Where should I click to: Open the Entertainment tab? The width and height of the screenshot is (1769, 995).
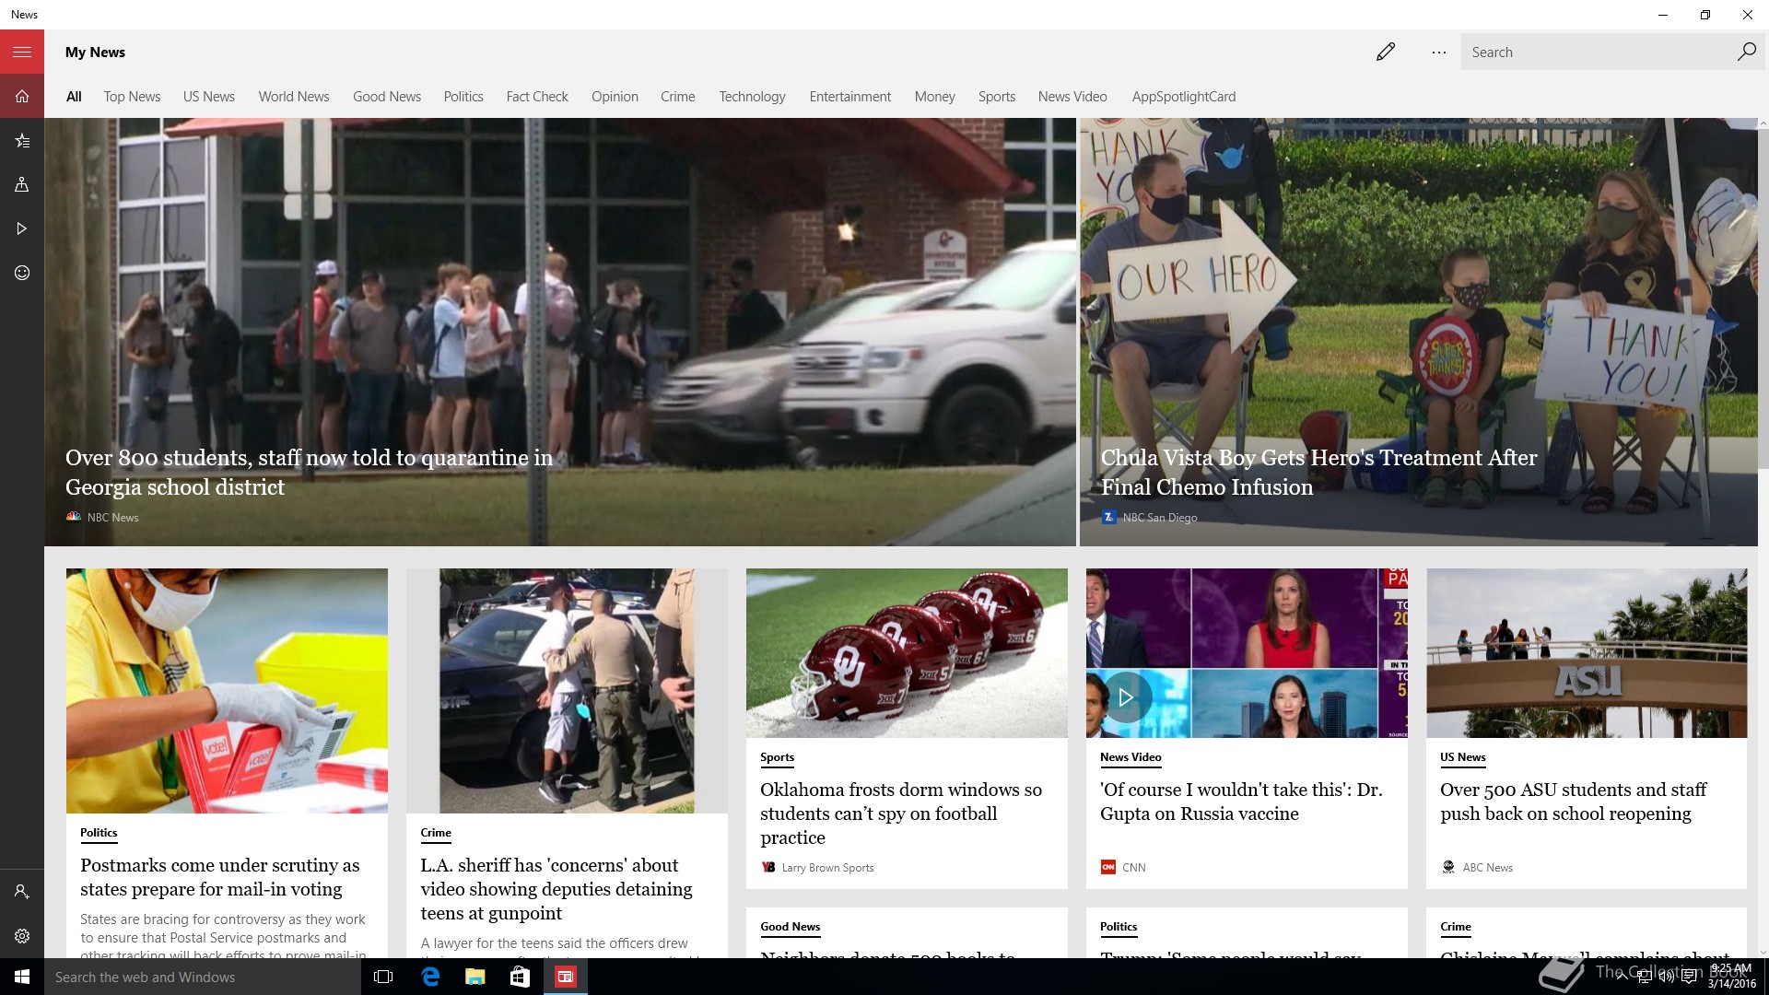click(850, 96)
